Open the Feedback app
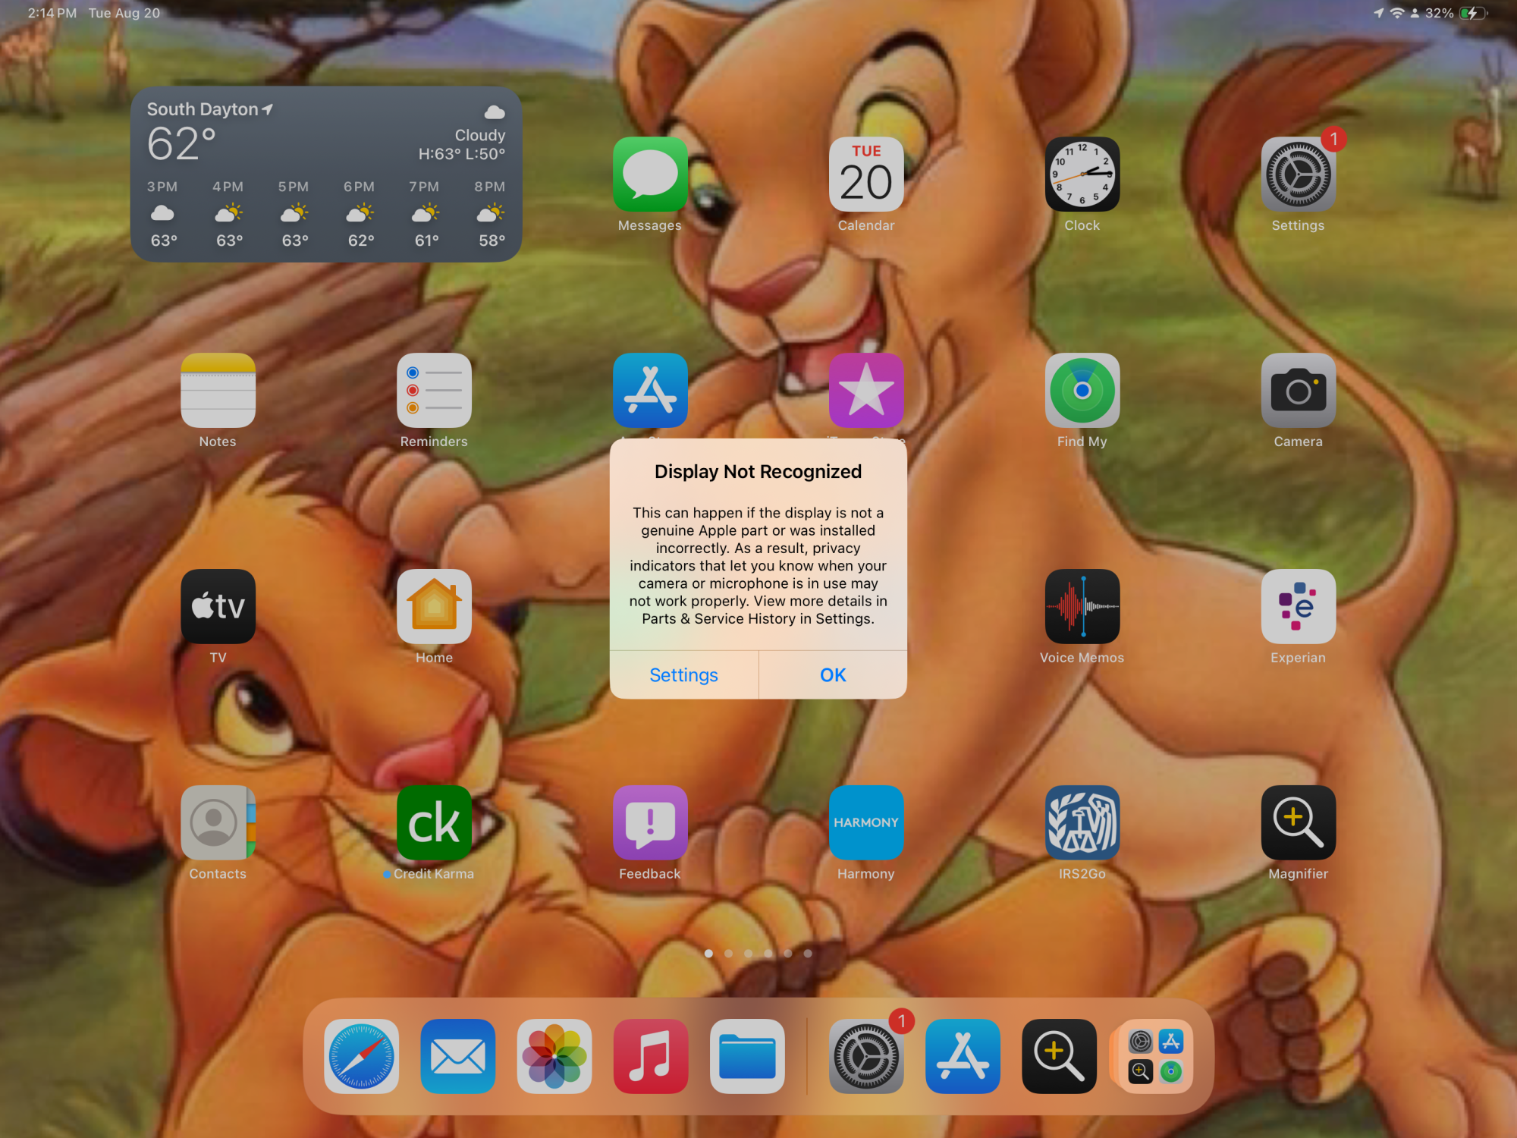The width and height of the screenshot is (1517, 1138). click(650, 822)
